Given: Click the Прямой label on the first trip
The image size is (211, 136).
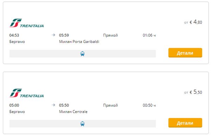Looking at the screenshot, I should point(110,35).
